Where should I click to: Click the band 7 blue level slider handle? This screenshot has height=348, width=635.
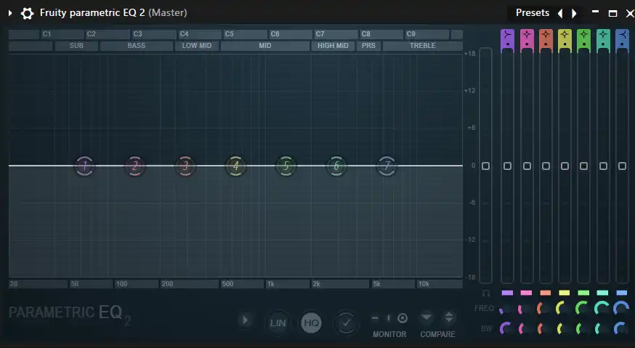point(623,166)
